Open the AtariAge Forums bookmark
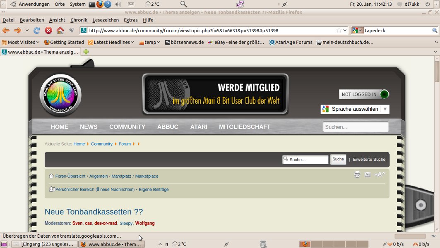The height and width of the screenshot is (248, 440). pos(291,42)
